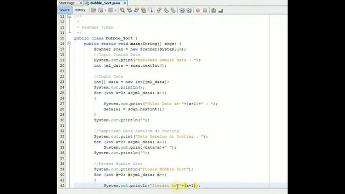The image size is (345, 194).
Task: Click the '//Input Jumlah Data' comment
Action: 117,54
